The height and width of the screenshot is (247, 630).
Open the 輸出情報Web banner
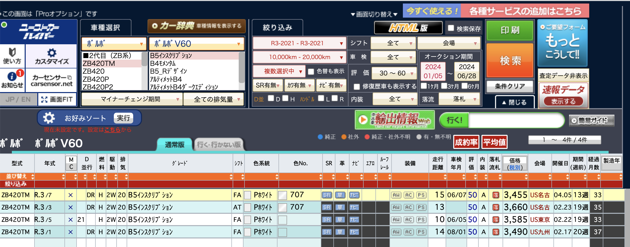tap(395, 120)
